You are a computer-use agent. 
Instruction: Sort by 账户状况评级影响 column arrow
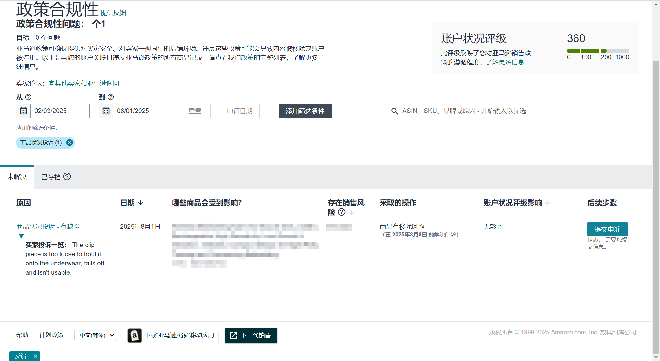pos(548,203)
